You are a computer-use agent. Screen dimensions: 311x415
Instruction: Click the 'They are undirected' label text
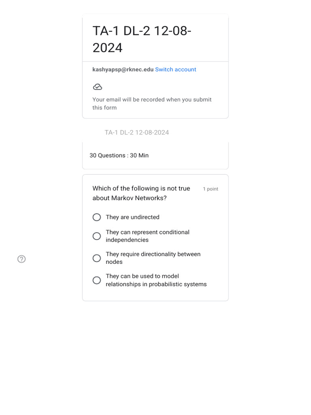[132, 217]
